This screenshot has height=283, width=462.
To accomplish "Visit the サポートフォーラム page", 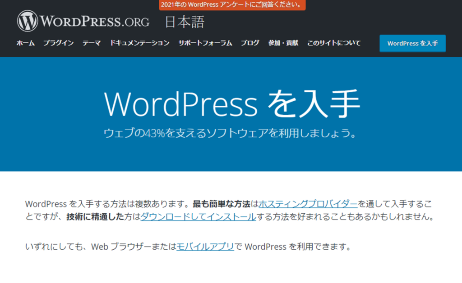I will coord(205,43).
